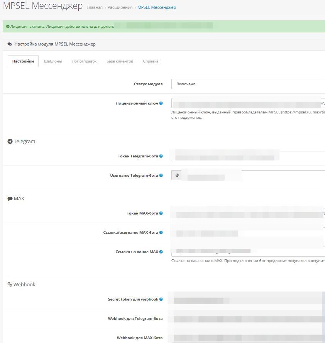Open Расширения breadcrumb link

[x=120, y=7]
